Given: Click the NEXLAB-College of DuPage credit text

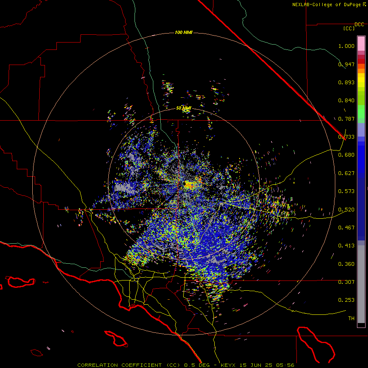Looking at the screenshot, I should pos(326,4).
